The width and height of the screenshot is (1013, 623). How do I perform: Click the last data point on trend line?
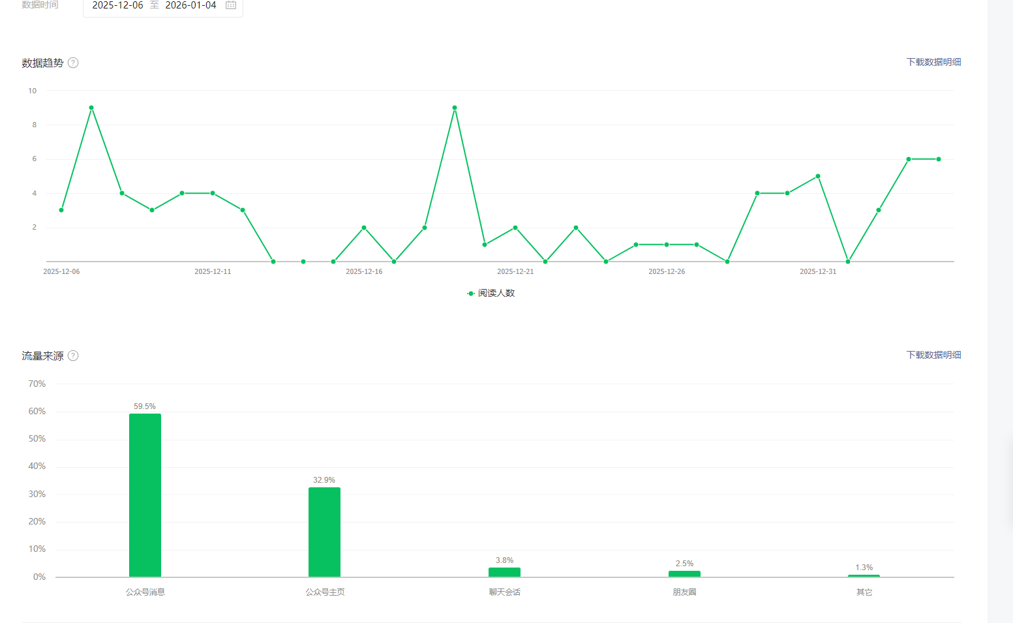click(939, 159)
